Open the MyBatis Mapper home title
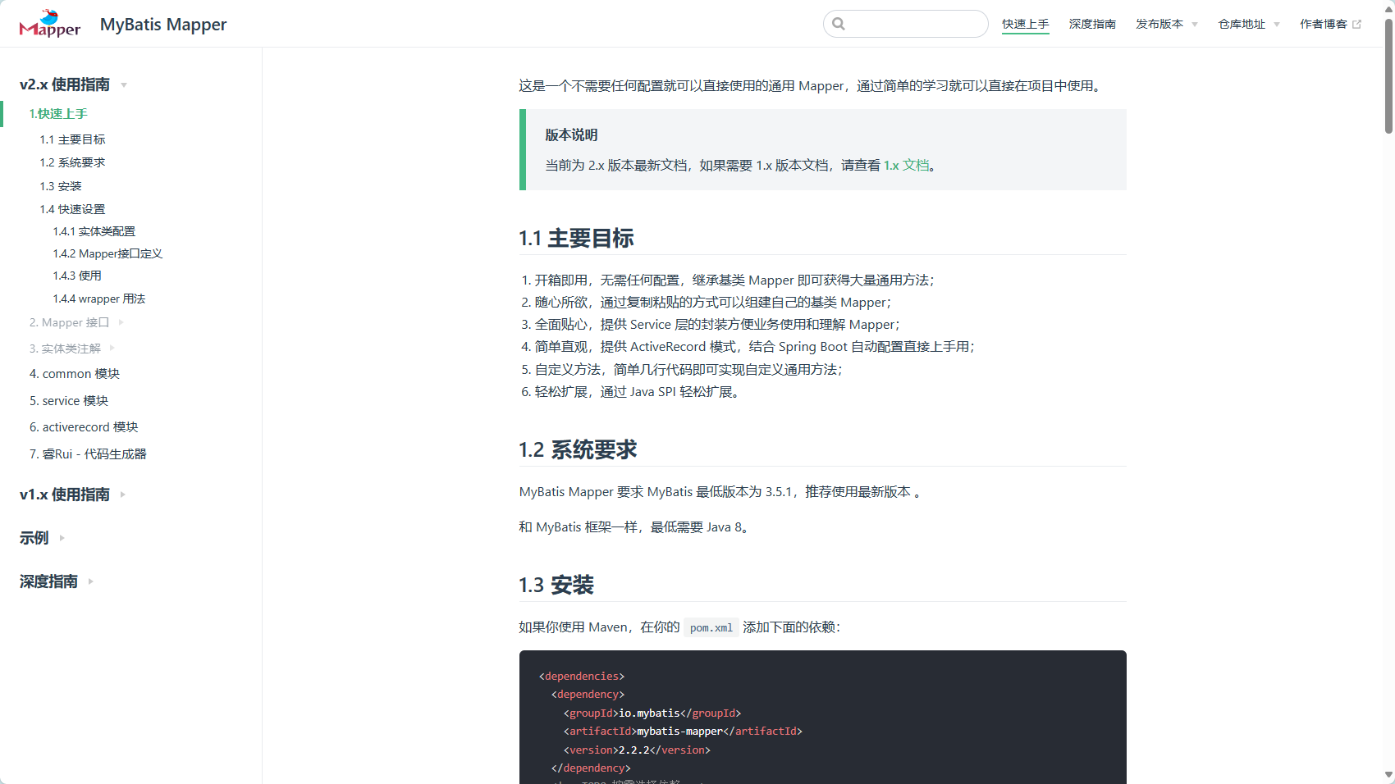This screenshot has width=1395, height=784. 163,25
